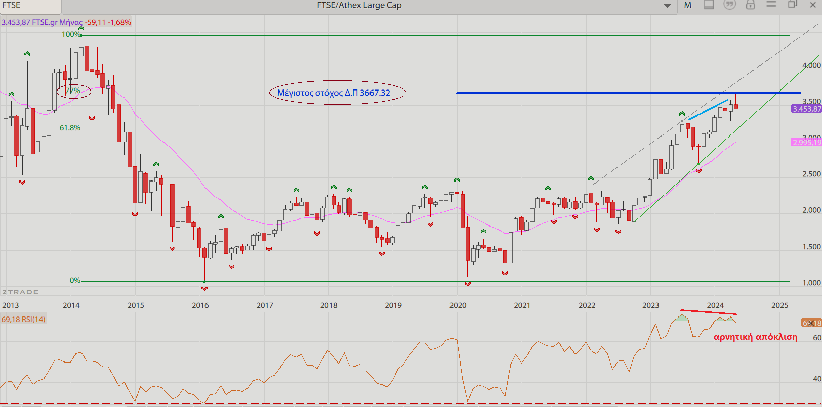Toggle the padlock lock icon
Image resolution: width=822 pixels, height=407 pixels.
pyautogui.click(x=751, y=5)
